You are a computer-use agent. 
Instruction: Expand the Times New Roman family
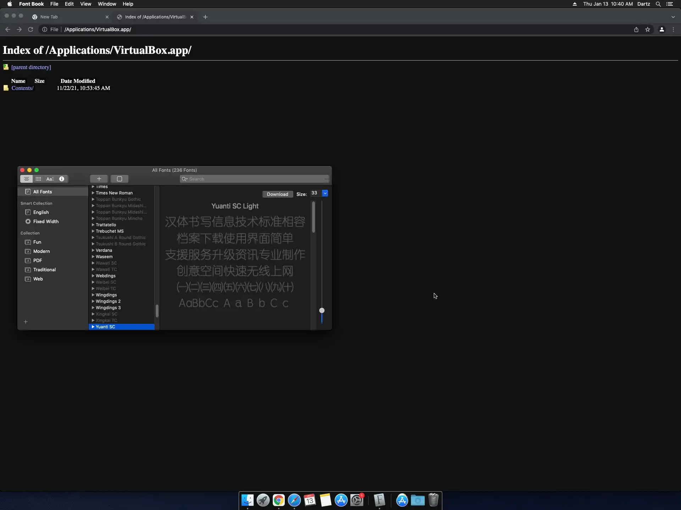[93, 193]
